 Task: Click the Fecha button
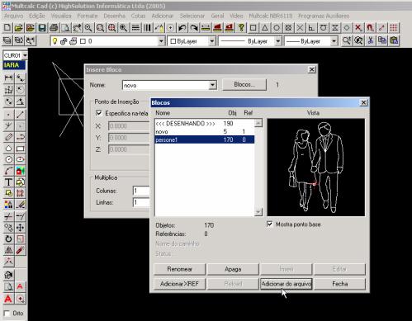340,284
